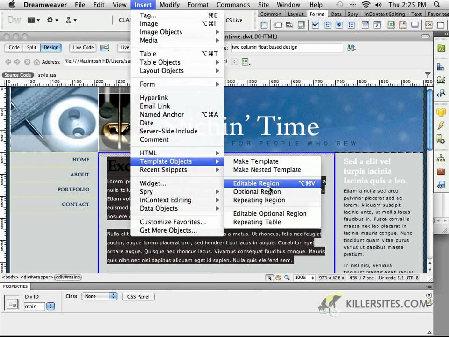The height and width of the screenshot is (337, 449).
Task: Toggle Design view
Action: (x=51, y=48)
